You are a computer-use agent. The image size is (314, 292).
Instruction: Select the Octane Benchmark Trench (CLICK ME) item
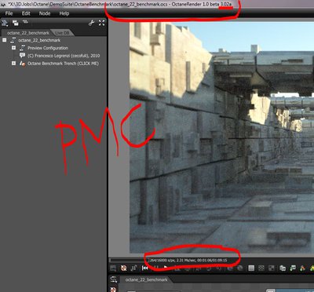point(63,64)
